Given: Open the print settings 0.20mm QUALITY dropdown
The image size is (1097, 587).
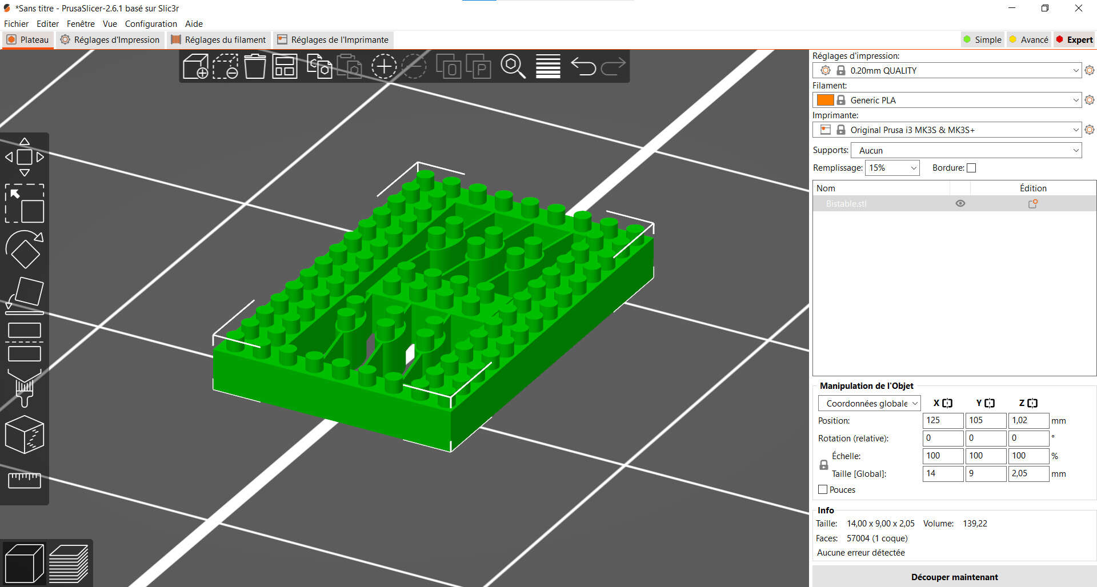Looking at the screenshot, I should [x=947, y=70].
